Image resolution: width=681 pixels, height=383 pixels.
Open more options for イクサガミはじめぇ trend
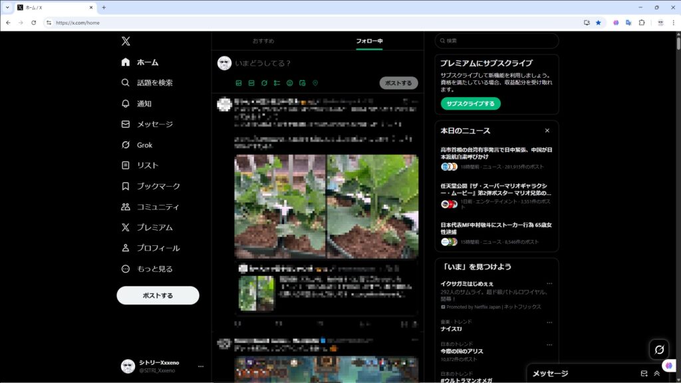[549, 283]
